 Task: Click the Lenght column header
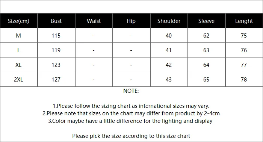pyautogui.click(x=244, y=21)
